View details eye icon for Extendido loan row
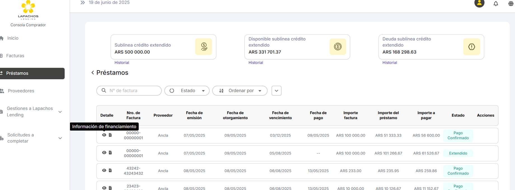The image size is (515, 190). point(104,153)
